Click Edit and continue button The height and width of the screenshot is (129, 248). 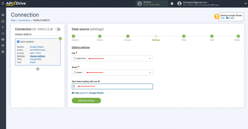pyautogui.click(x=86, y=101)
